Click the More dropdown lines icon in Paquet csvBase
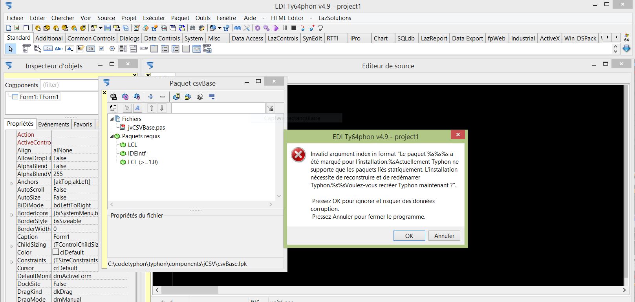Viewport: 635px width, 302px height. tap(212, 97)
